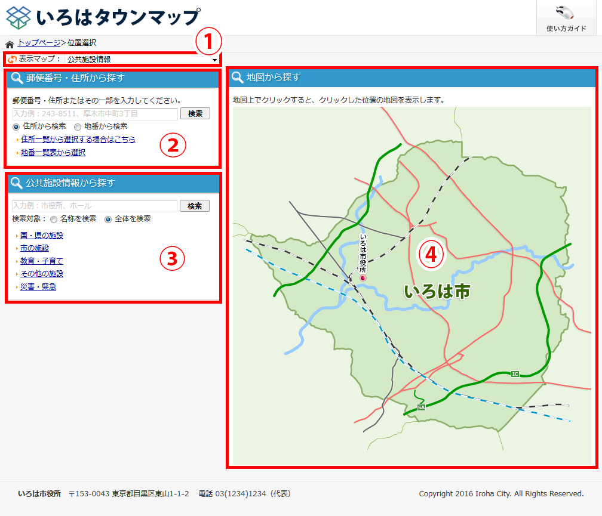Click the SA service area marker on map
This screenshot has width=602, height=516.
(x=421, y=407)
